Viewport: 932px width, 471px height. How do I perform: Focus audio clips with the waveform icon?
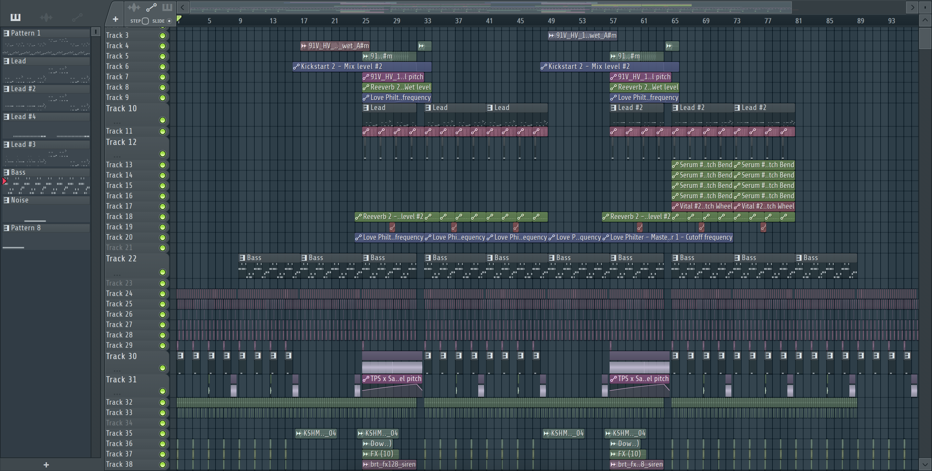(134, 7)
